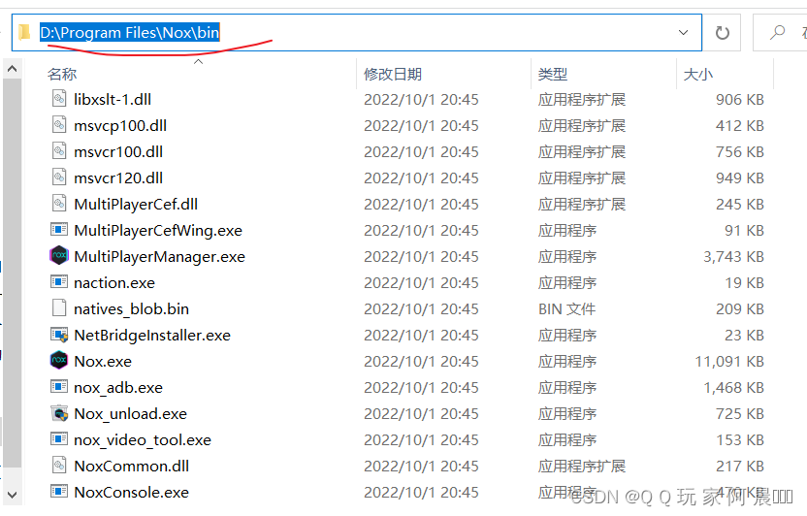Click the 23 KB size of NetBridgeInstaller.exe
Viewport: 807px width, 516px height.
744,336
